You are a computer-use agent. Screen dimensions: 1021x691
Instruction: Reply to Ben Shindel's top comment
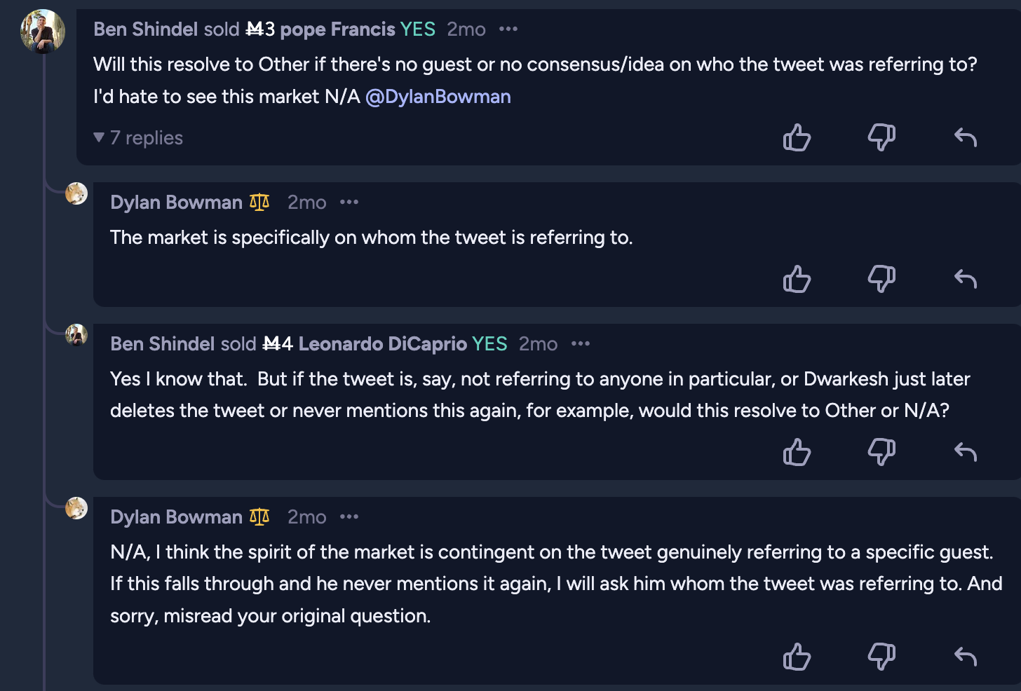[x=966, y=137]
